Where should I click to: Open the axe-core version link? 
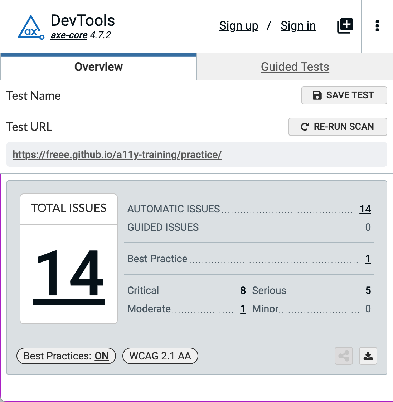(x=69, y=35)
